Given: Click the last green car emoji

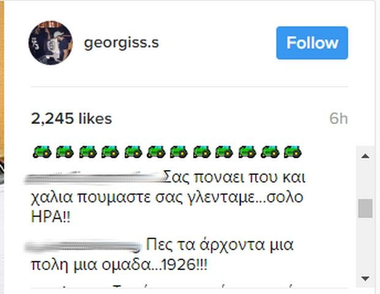Looking at the screenshot, I should point(291,151).
